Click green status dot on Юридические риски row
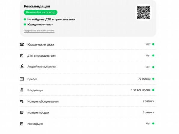This screenshot has height=134, width=179. coord(153,44)
